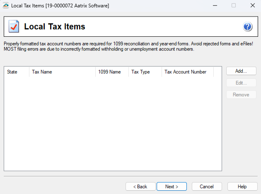Click the Tax Account Number column header

tap(187, 72)
